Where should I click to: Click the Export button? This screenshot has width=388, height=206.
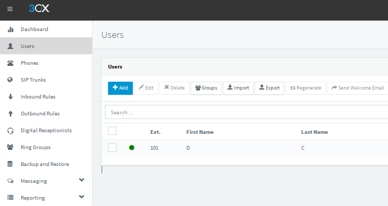click(x=269, y=88)
